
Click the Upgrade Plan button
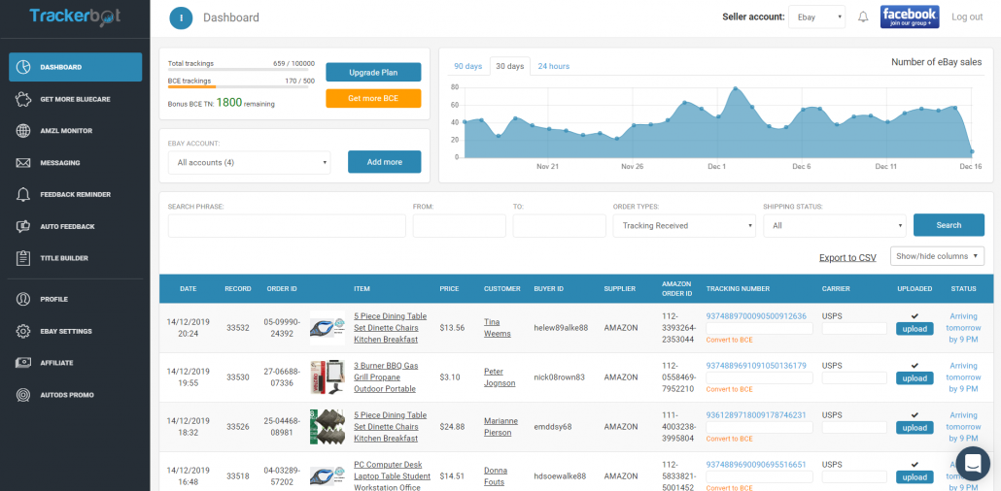click(373, 72)
